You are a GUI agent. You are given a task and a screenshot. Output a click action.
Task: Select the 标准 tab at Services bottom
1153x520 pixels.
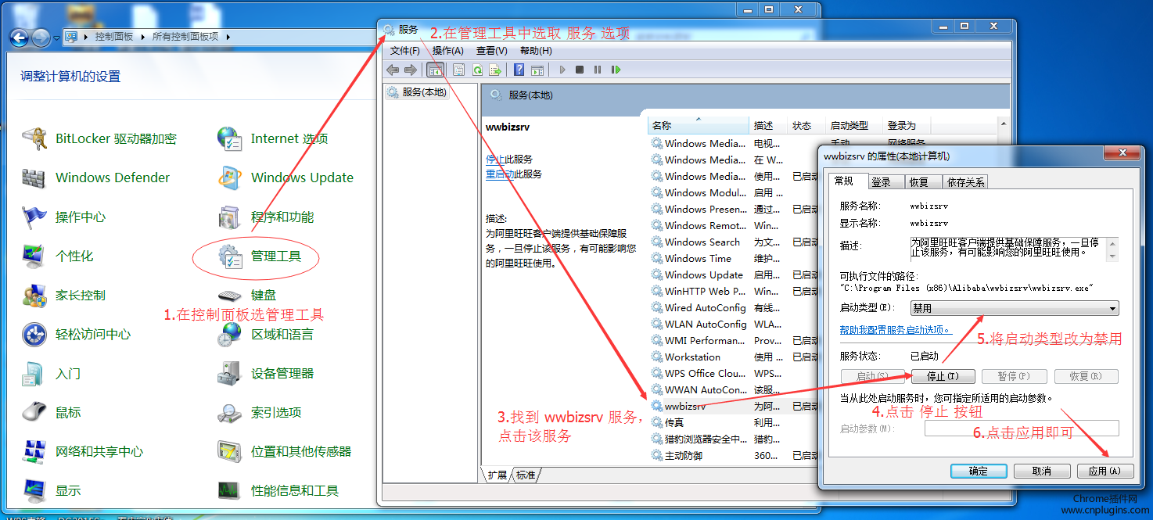tap(526, 475)
